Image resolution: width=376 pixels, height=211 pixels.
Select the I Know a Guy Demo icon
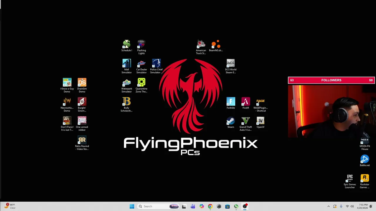[67, 86]
